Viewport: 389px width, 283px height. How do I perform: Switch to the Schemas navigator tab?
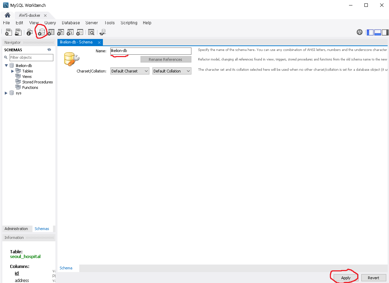pos(42,229)
